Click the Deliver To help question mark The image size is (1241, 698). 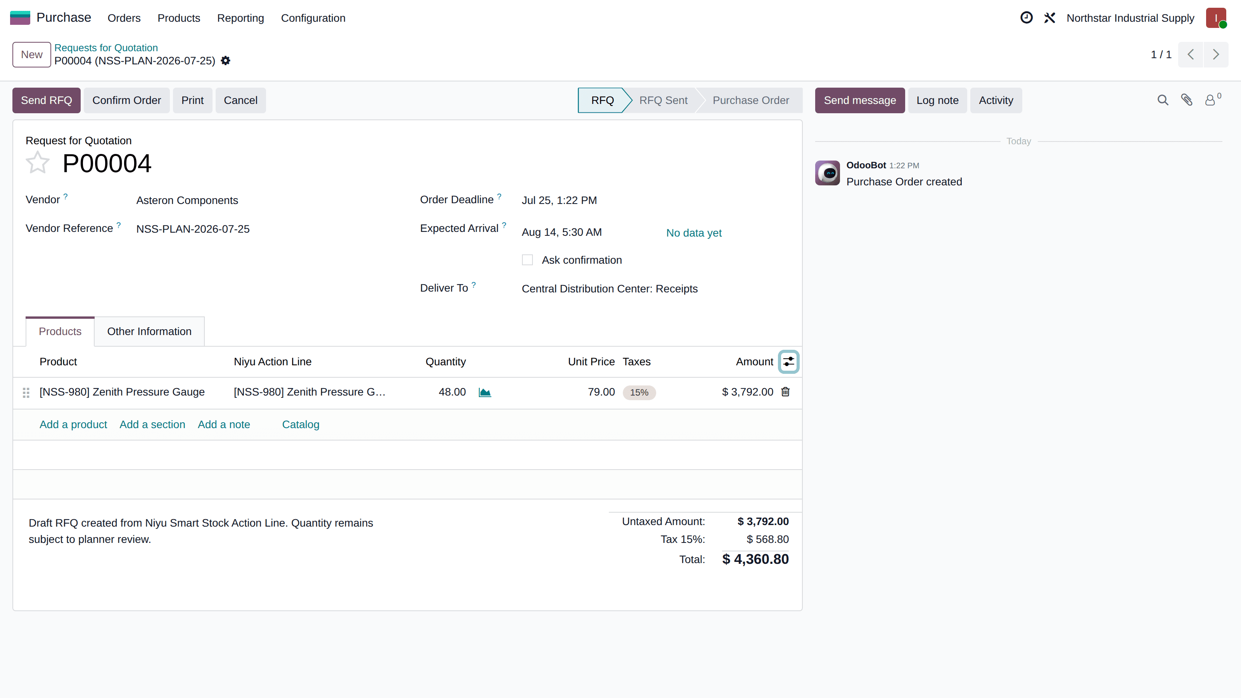[x=474, y=285]
